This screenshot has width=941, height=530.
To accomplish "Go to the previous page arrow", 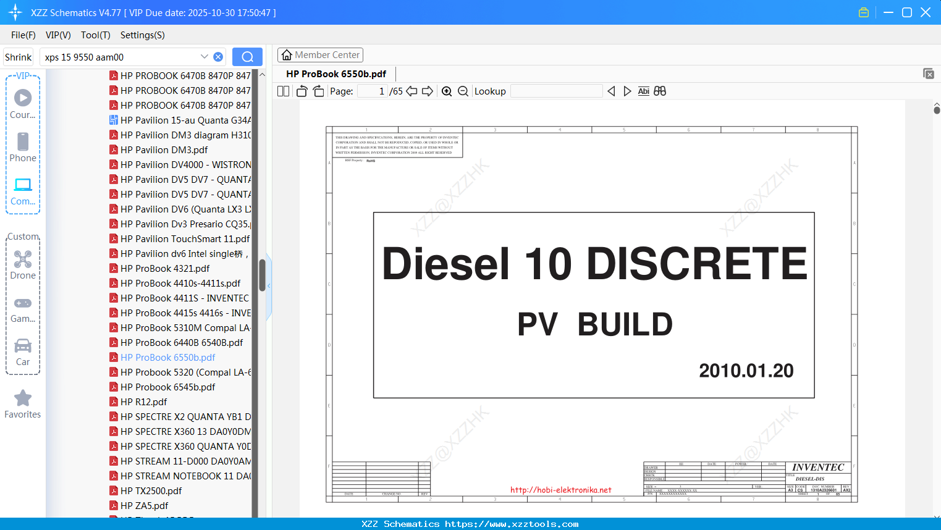I will tap(411, 91).
